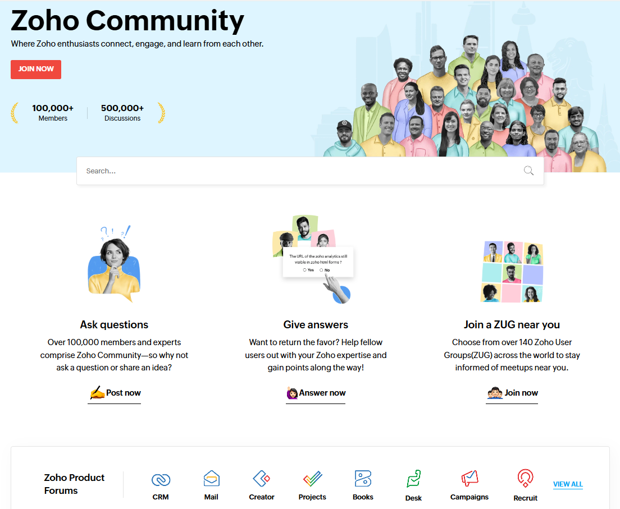The height and width of the screenshot is (509, 620).
Task: Open the Books forum icon
Action: (363, 479)
